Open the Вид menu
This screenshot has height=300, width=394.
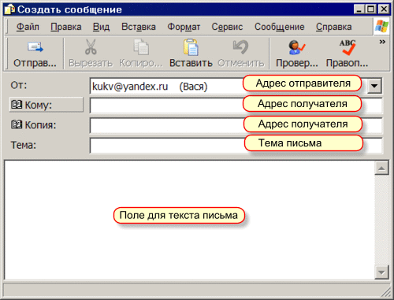[x=101, y=27]
